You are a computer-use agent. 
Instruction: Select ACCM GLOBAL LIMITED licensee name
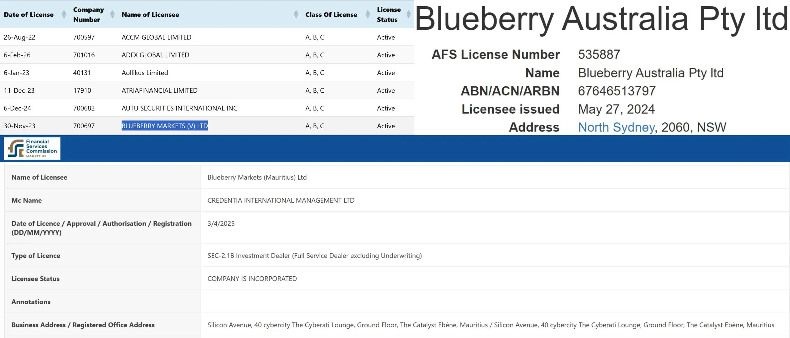coord(157,37)
